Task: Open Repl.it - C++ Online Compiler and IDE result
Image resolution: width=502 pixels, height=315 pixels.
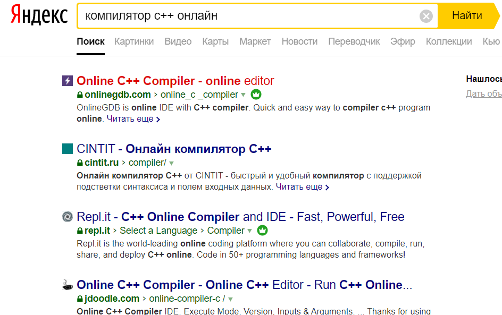Action: click(x=240, y=217)
